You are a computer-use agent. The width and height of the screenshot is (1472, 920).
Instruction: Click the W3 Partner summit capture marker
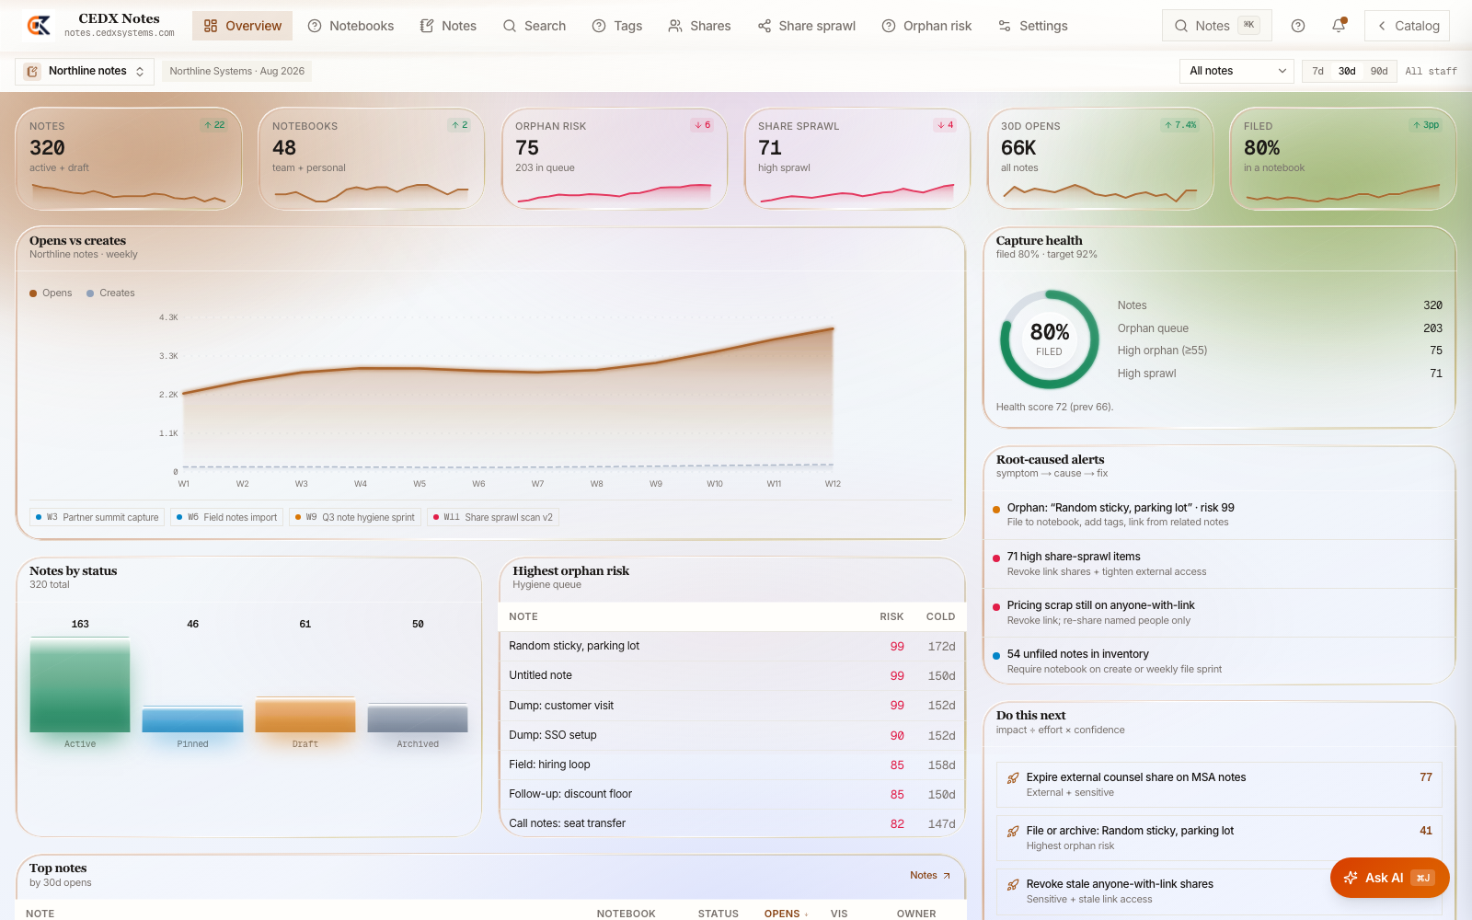97,517
